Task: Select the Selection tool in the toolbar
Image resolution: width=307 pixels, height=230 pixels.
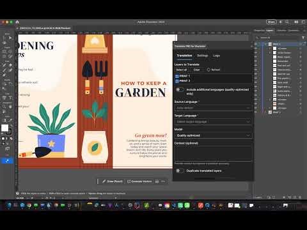Action: click(4, 38)
